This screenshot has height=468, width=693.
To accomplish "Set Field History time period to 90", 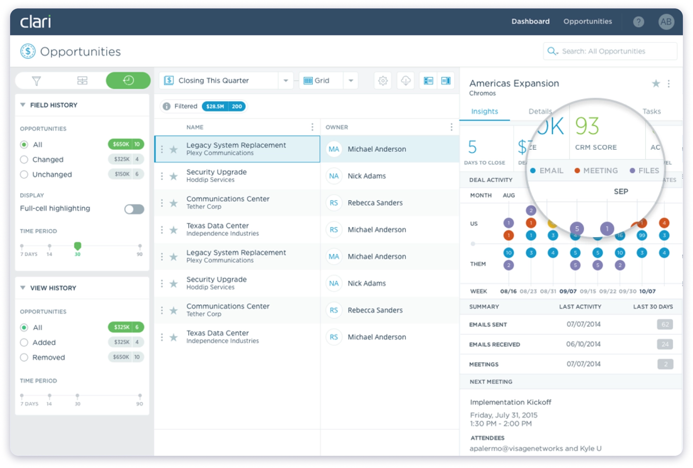I will coord(140,246).
